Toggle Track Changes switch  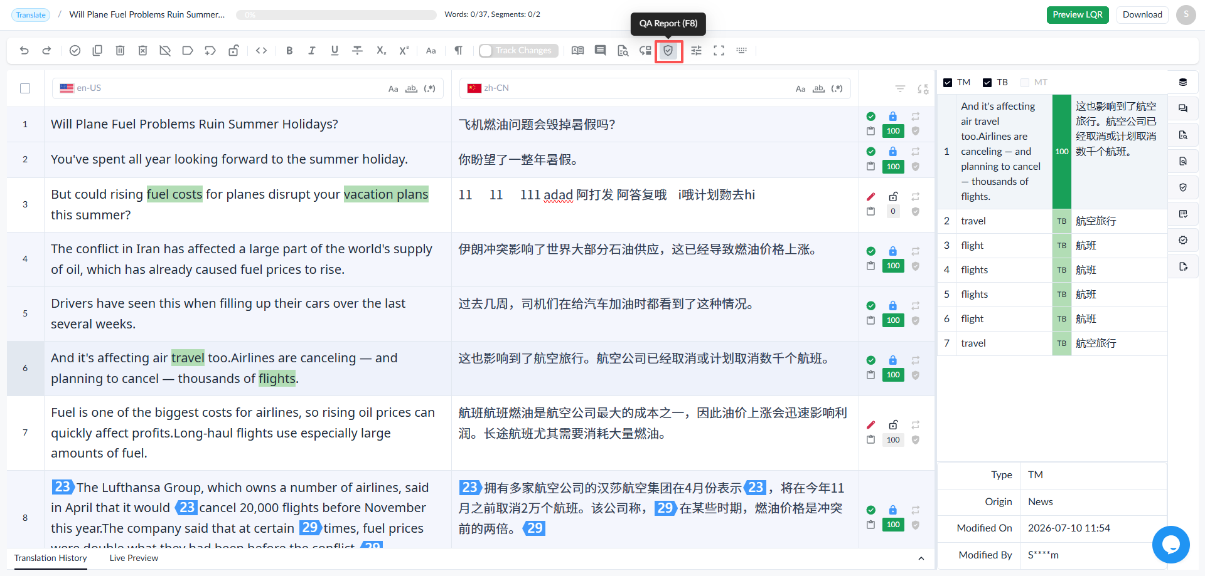tap(518, 51)
